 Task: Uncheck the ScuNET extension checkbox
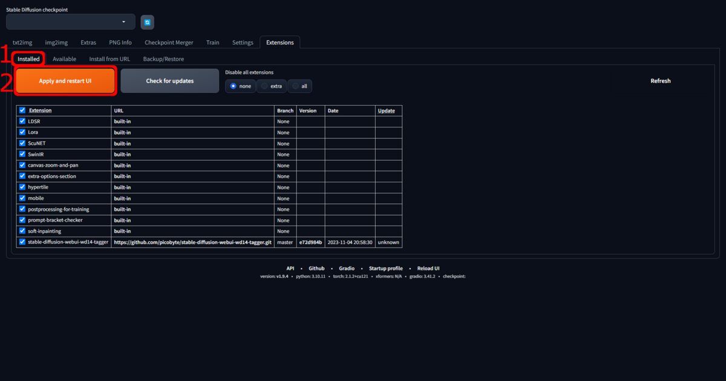pos(22,143)
